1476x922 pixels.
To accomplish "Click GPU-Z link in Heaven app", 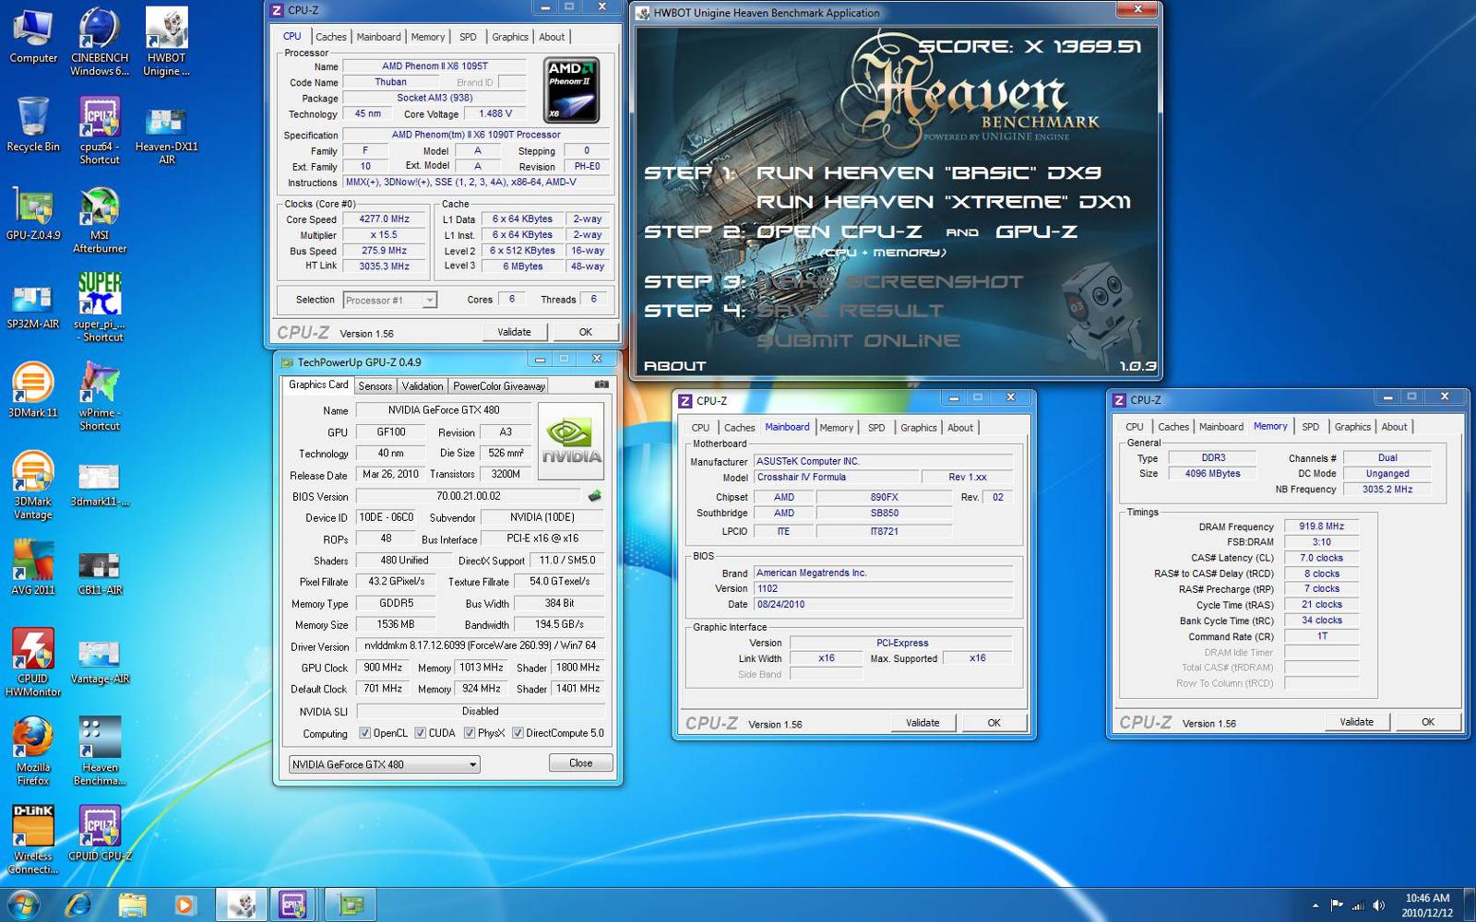I will [x=1036, y=231].
